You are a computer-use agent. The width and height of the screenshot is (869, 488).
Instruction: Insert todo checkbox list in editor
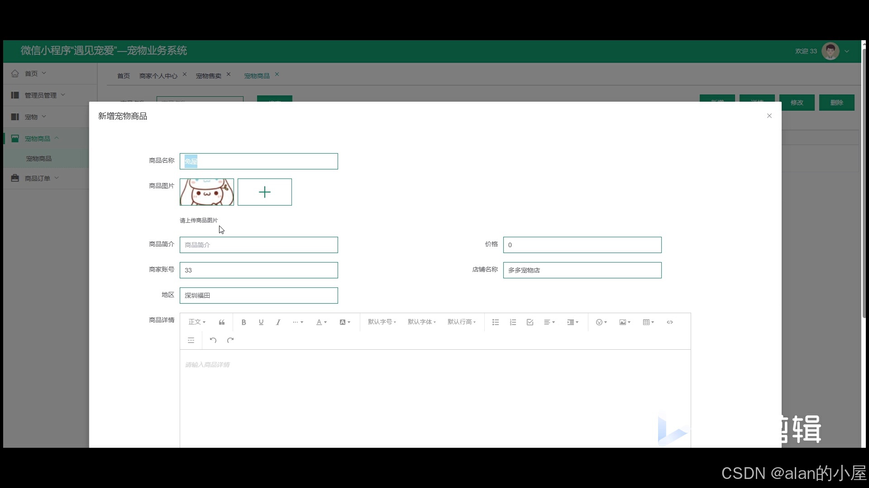530,322
